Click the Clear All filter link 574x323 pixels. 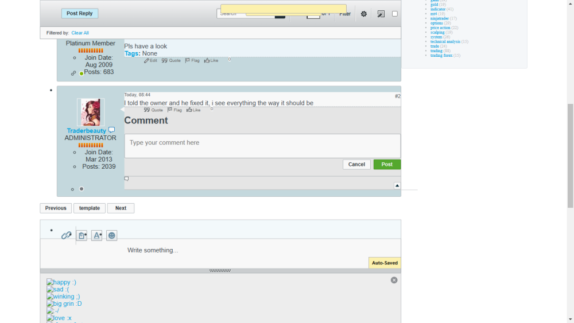pos(80,33)
